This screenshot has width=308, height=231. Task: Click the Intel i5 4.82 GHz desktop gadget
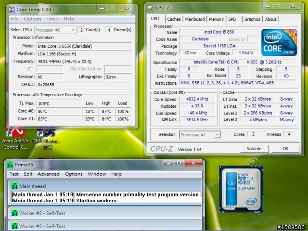pos(241,189)
